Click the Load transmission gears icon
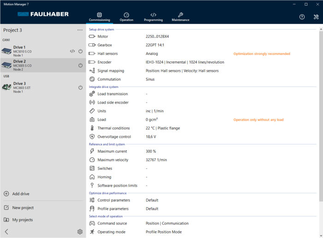The image size is (323, 238). click(92, 94)
